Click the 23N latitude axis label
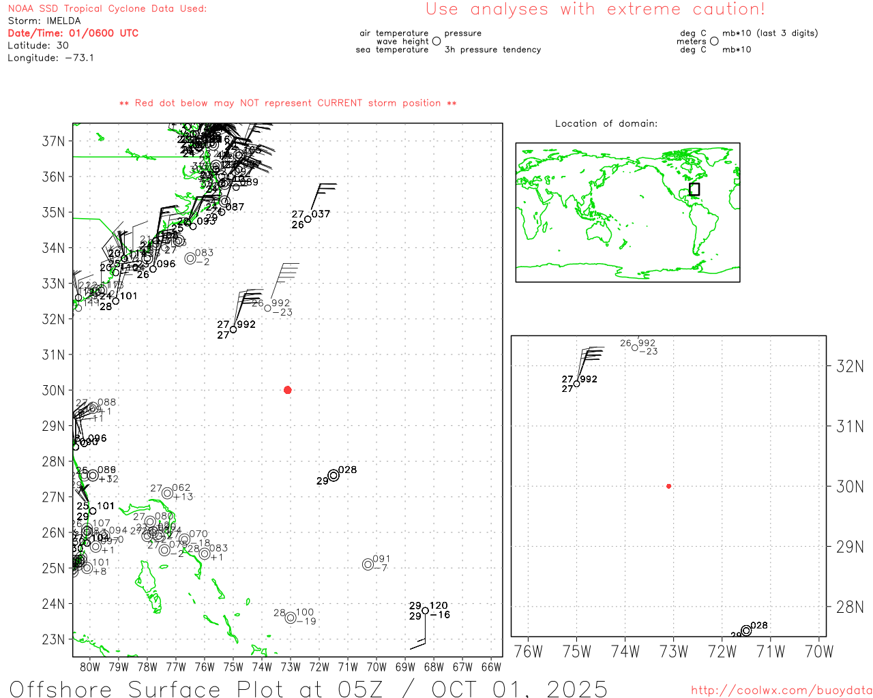The image size is (873, 698). (53, 639)
